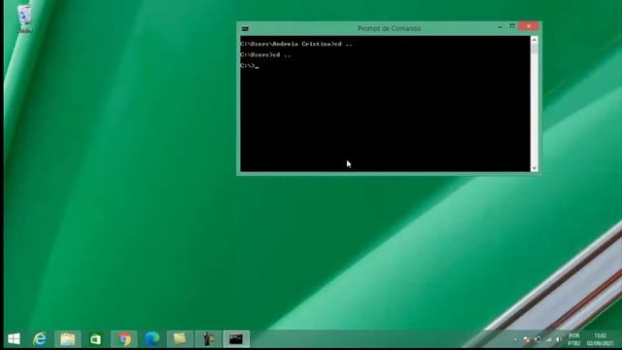Click the Prompt de Comando title text
Image resolution: width=622 pixels, height=350 pixels.
tap(389, 28)
